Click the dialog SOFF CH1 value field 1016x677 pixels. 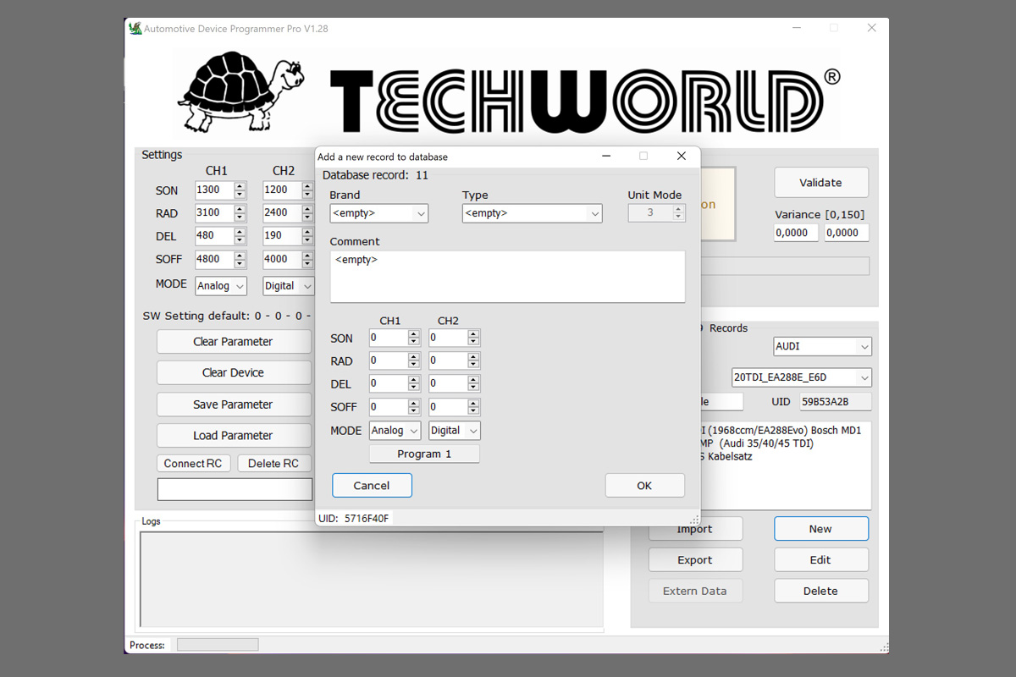(389, 407)
